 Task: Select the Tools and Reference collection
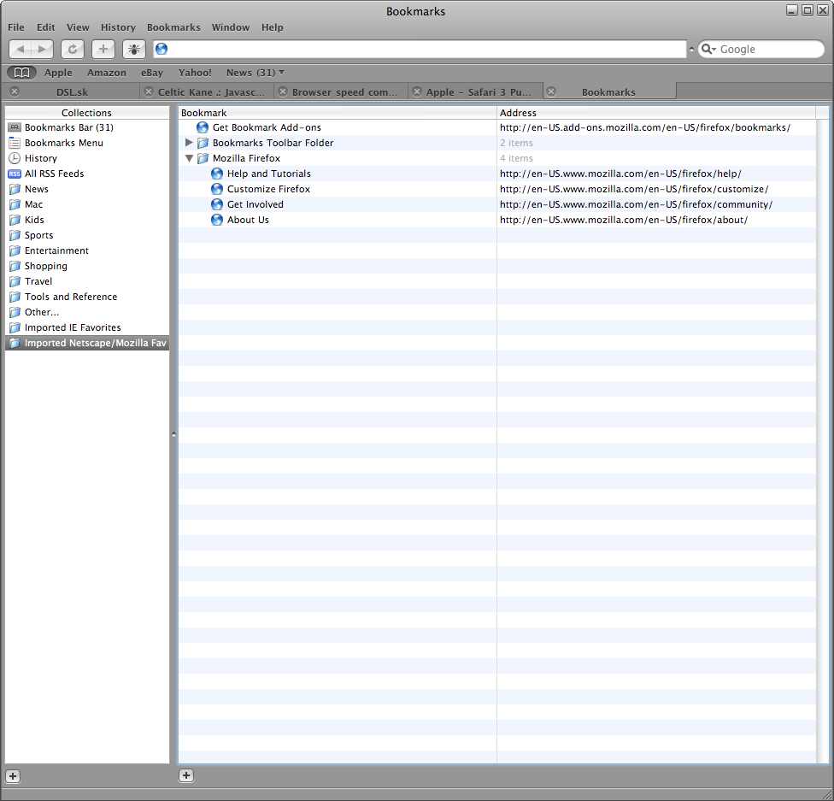[87, 297]
